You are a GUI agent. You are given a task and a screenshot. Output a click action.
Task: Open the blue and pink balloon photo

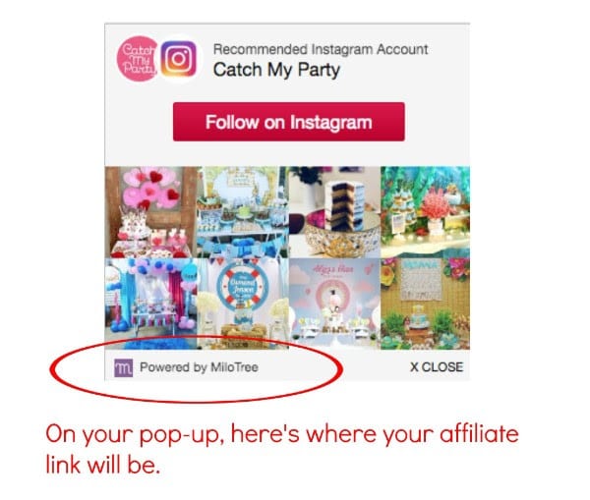click(150, 304)
